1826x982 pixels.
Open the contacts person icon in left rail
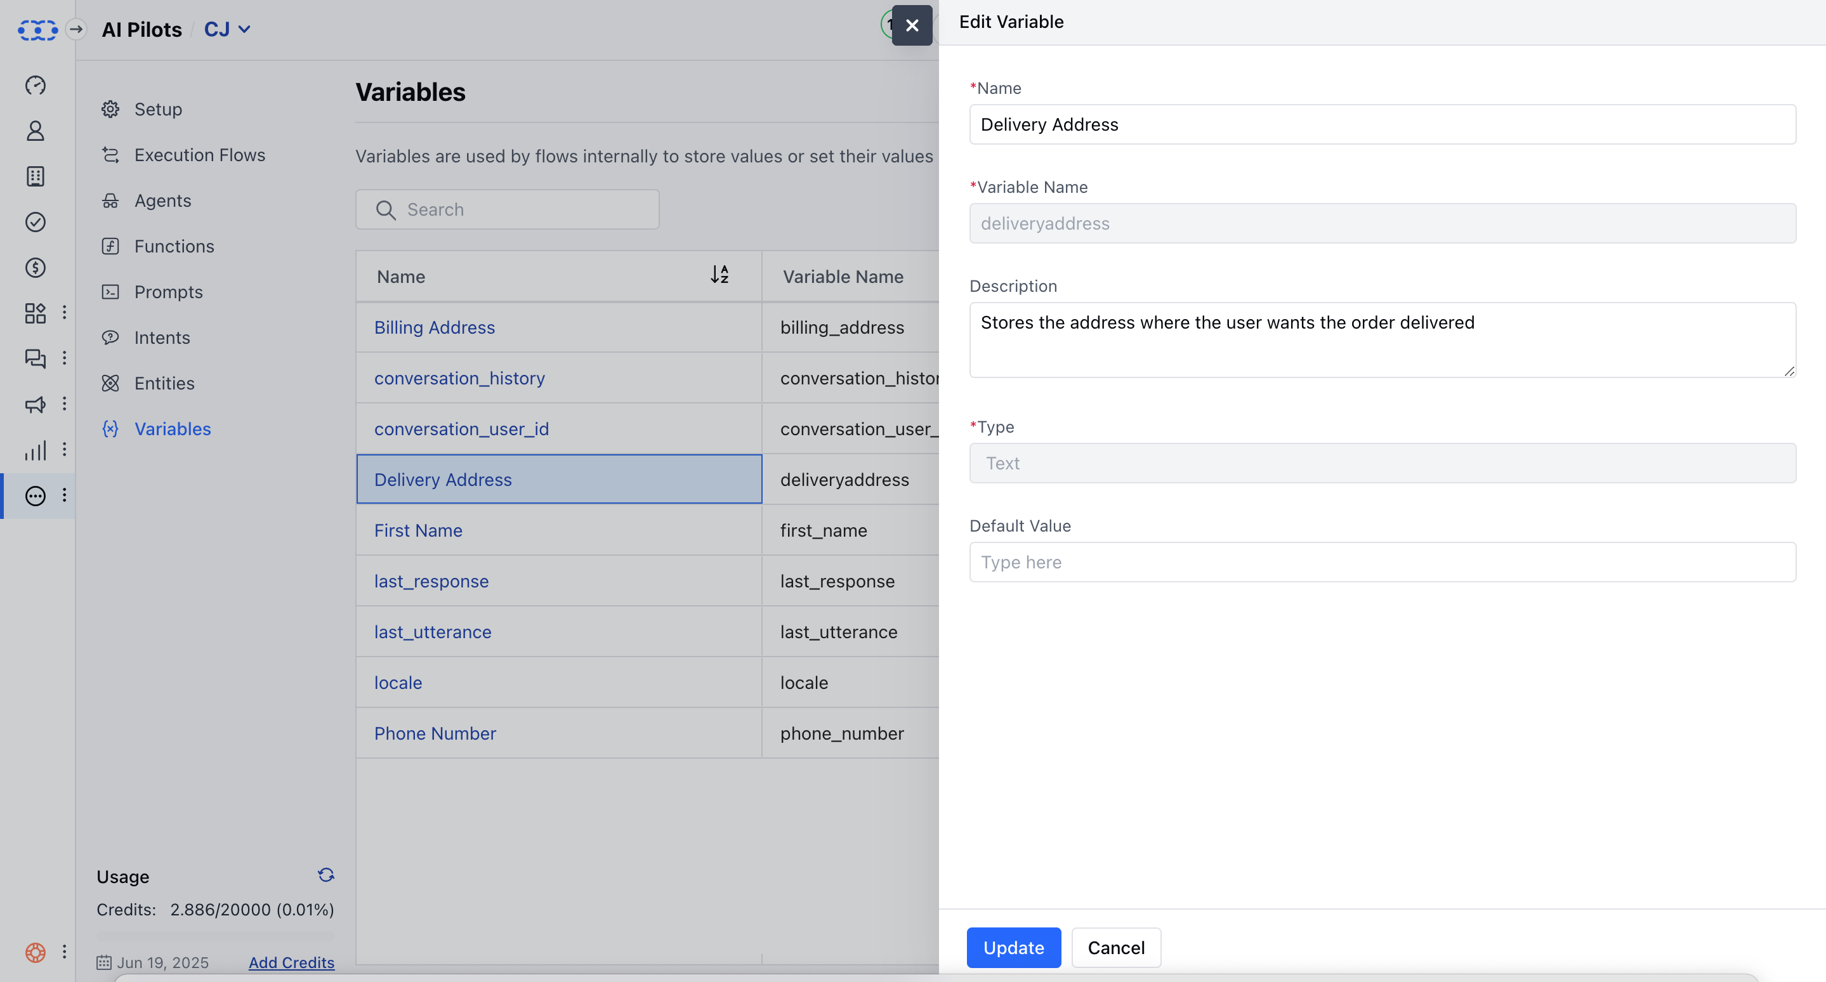[x=36, y=131]
